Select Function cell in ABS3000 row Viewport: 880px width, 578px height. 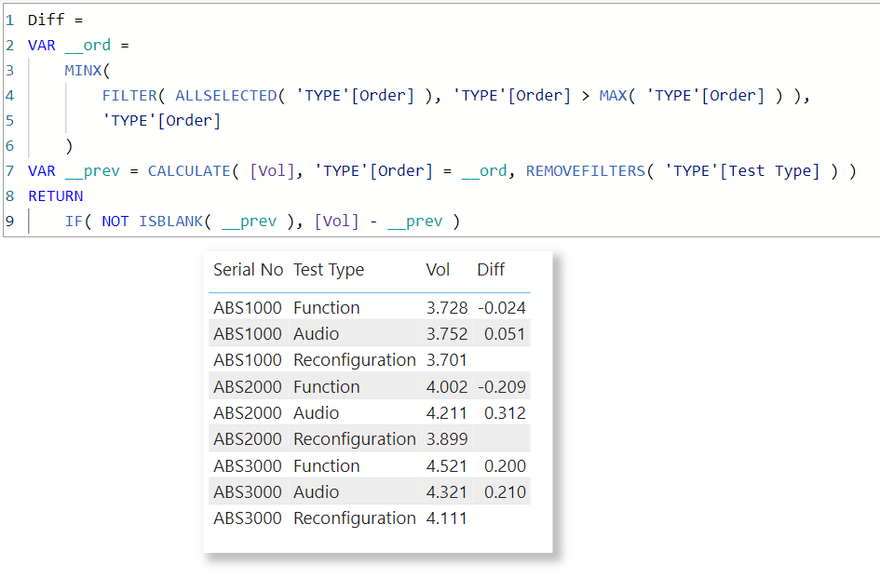coord(326,465)
